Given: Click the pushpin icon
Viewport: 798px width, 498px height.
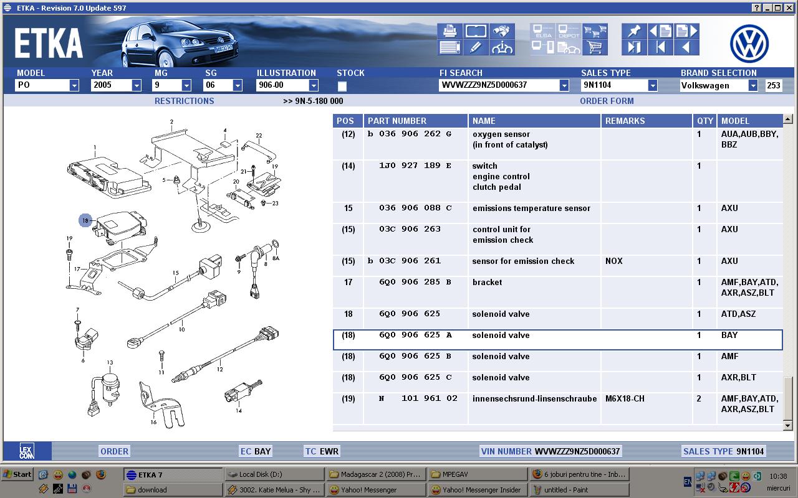Looking at the screenshot, I should point(634,31).
